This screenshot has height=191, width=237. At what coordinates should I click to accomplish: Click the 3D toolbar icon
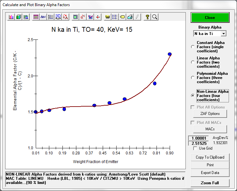[x=58, y=17]
